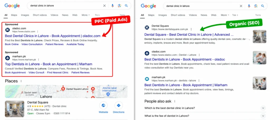The width and height of the screenshot is (270, 120).
Task: Click marham.pk favicon in organic results
Action: [x=147, y=79]
